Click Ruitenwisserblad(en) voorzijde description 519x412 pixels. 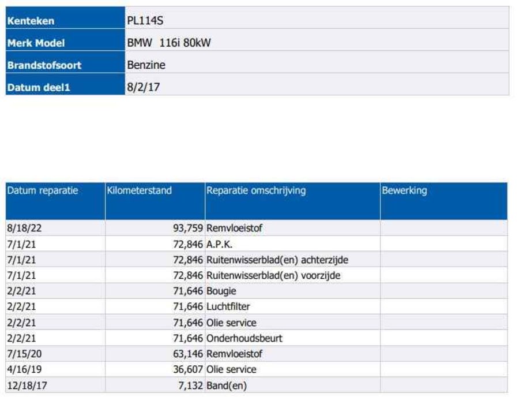273,276
